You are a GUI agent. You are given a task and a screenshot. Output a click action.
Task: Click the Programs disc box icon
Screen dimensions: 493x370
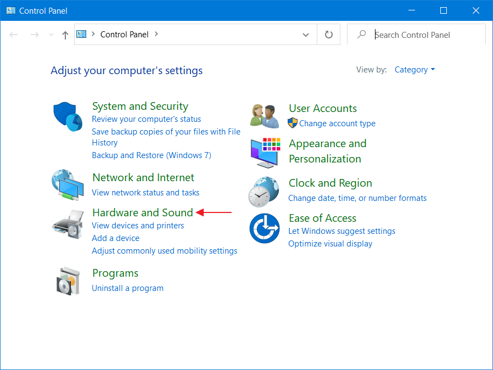68,281
